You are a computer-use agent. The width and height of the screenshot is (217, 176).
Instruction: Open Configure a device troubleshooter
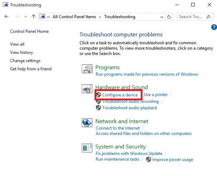pos(120,95)
